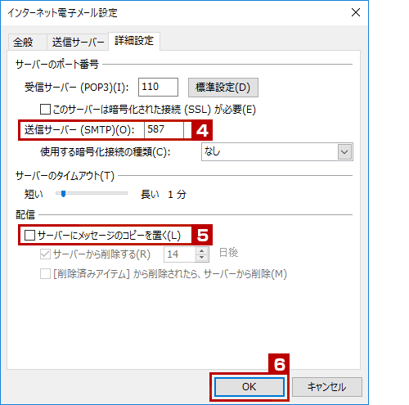Decrease days with the spinner down arrow
This screenshot has height=405, width=409.
[202, 258]
